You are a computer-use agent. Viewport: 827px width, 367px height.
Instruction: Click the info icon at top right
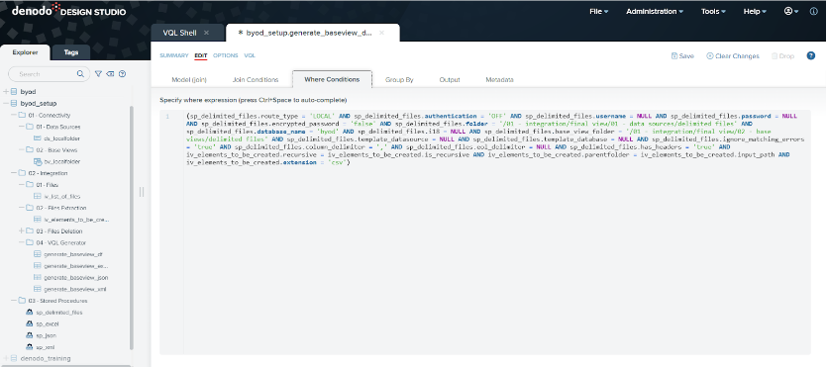pos(814,11)
